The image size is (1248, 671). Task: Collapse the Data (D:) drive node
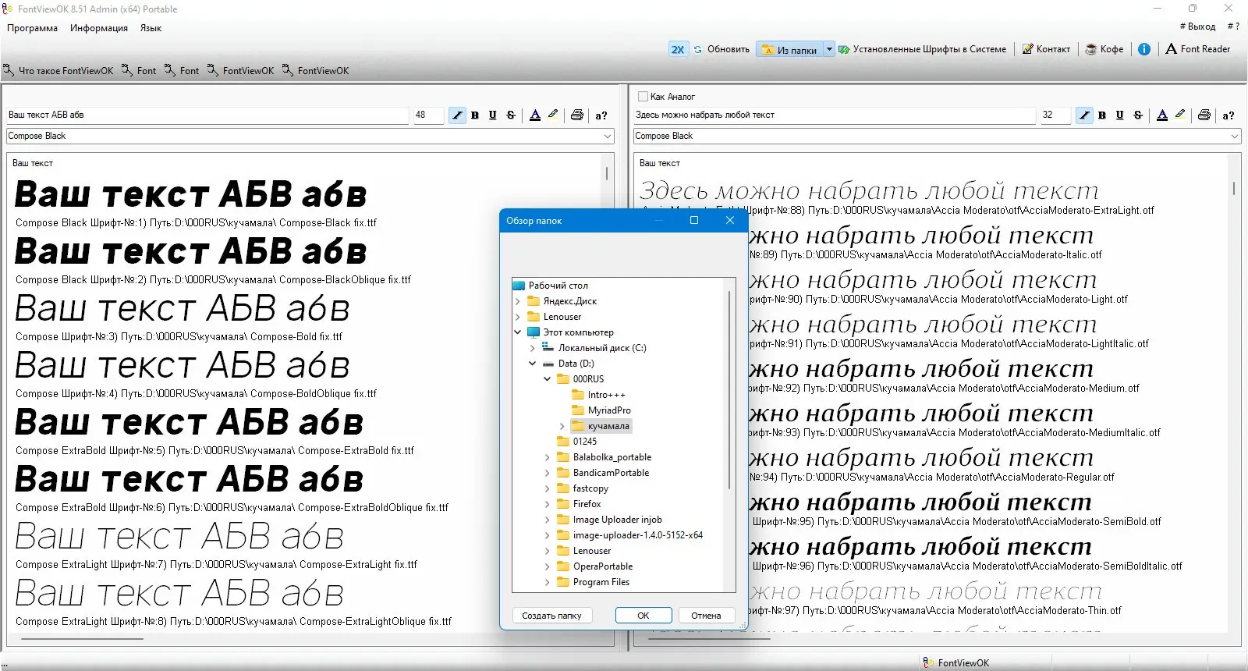point(533,364)
